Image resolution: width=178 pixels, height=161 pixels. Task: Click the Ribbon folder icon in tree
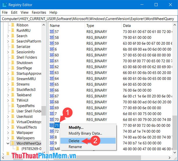pos(13,25)
